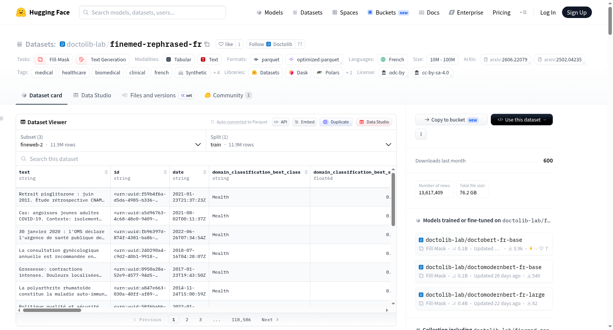Image resolution: width=613 pixels, height=330 pixels.
Task: Open the Use this dataset dropdown
Action: tap(522, 120)
